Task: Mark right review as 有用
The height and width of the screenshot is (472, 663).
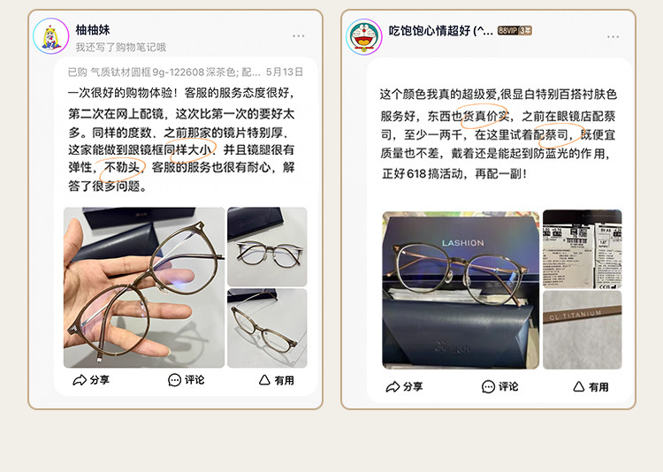Action: (x=591, y=386)
